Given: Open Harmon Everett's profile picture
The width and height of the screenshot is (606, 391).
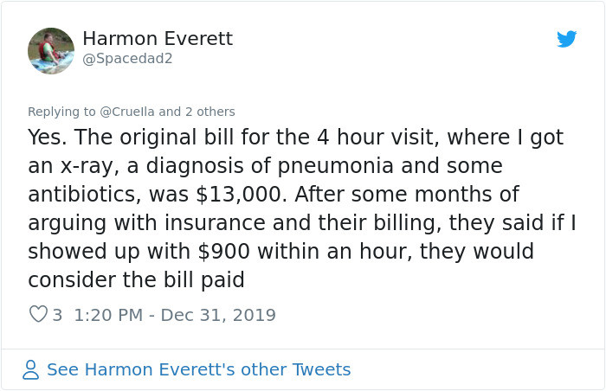Looking at the screenshot, I should point(51,51).
